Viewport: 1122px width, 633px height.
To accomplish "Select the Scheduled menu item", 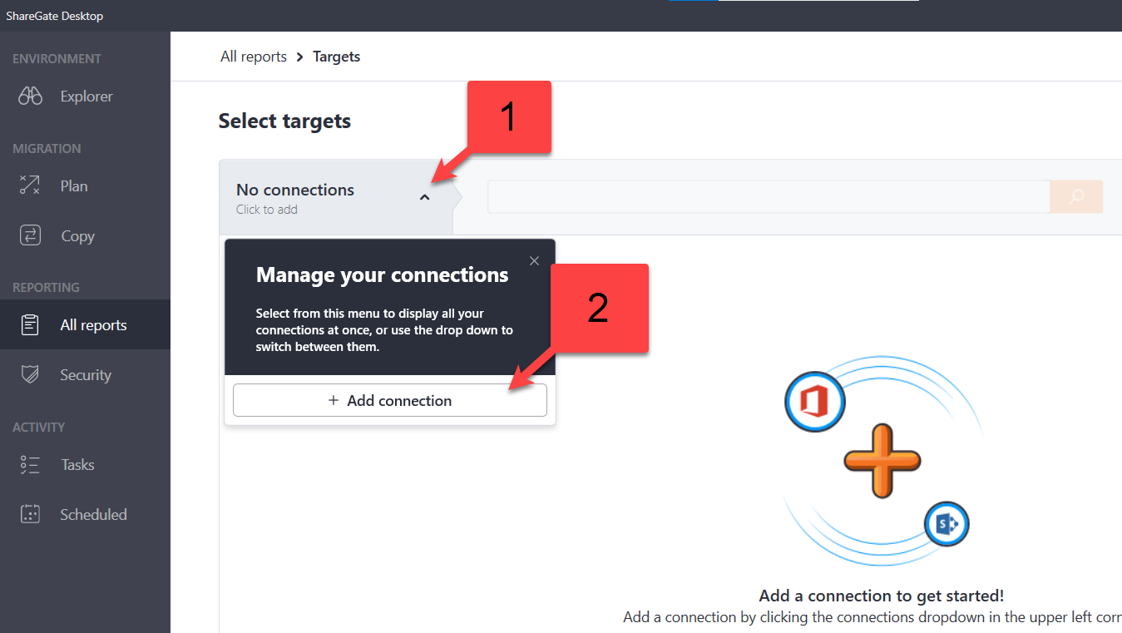I will pyautogui.click(x=93, y=515).
